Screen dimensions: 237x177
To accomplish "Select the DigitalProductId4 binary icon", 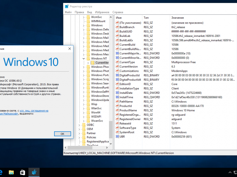I will pos(117,79).
